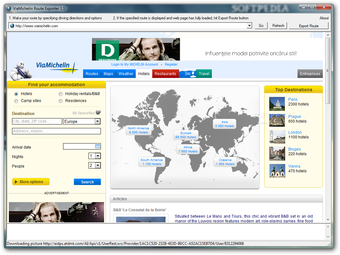Click the log pane scrollbar down arrow
Image resolution: width=340 pixels, height=255 pixels.
click(x=328, y=237)
